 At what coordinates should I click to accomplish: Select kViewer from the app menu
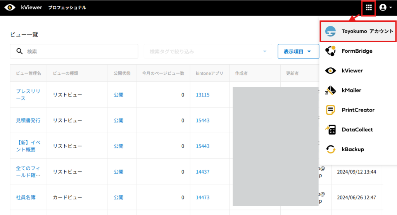[352, 71]
